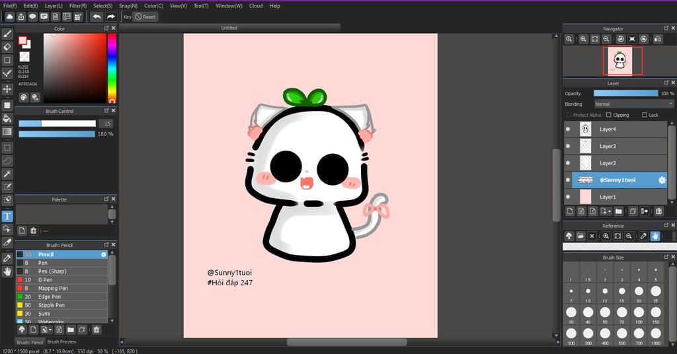Select the rectangular Select tool

coord(7,147)
